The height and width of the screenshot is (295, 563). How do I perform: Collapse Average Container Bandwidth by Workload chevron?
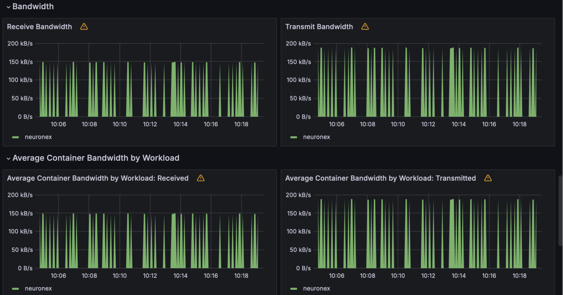pos(8,158)
